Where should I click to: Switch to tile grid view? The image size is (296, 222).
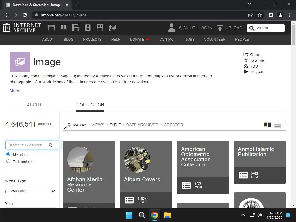pyautogui.click(x=267, y=125)
